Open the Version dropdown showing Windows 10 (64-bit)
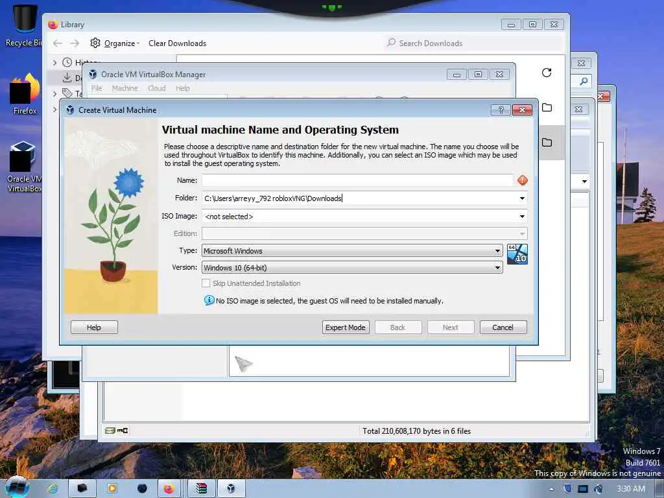 352,268
